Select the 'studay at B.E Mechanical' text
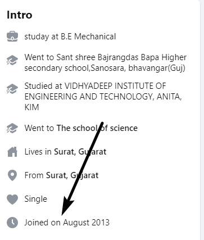 pyautogui.click(x=70, y=37)
